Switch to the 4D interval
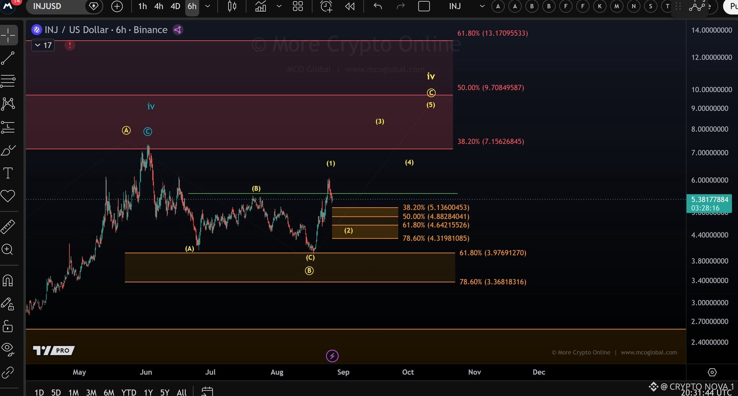This screenshot has height=396, width=738. coord(175,6)
